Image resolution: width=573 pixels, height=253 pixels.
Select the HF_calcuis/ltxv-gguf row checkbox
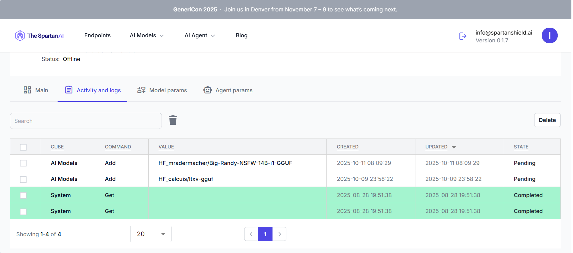(x=23, y=179)
